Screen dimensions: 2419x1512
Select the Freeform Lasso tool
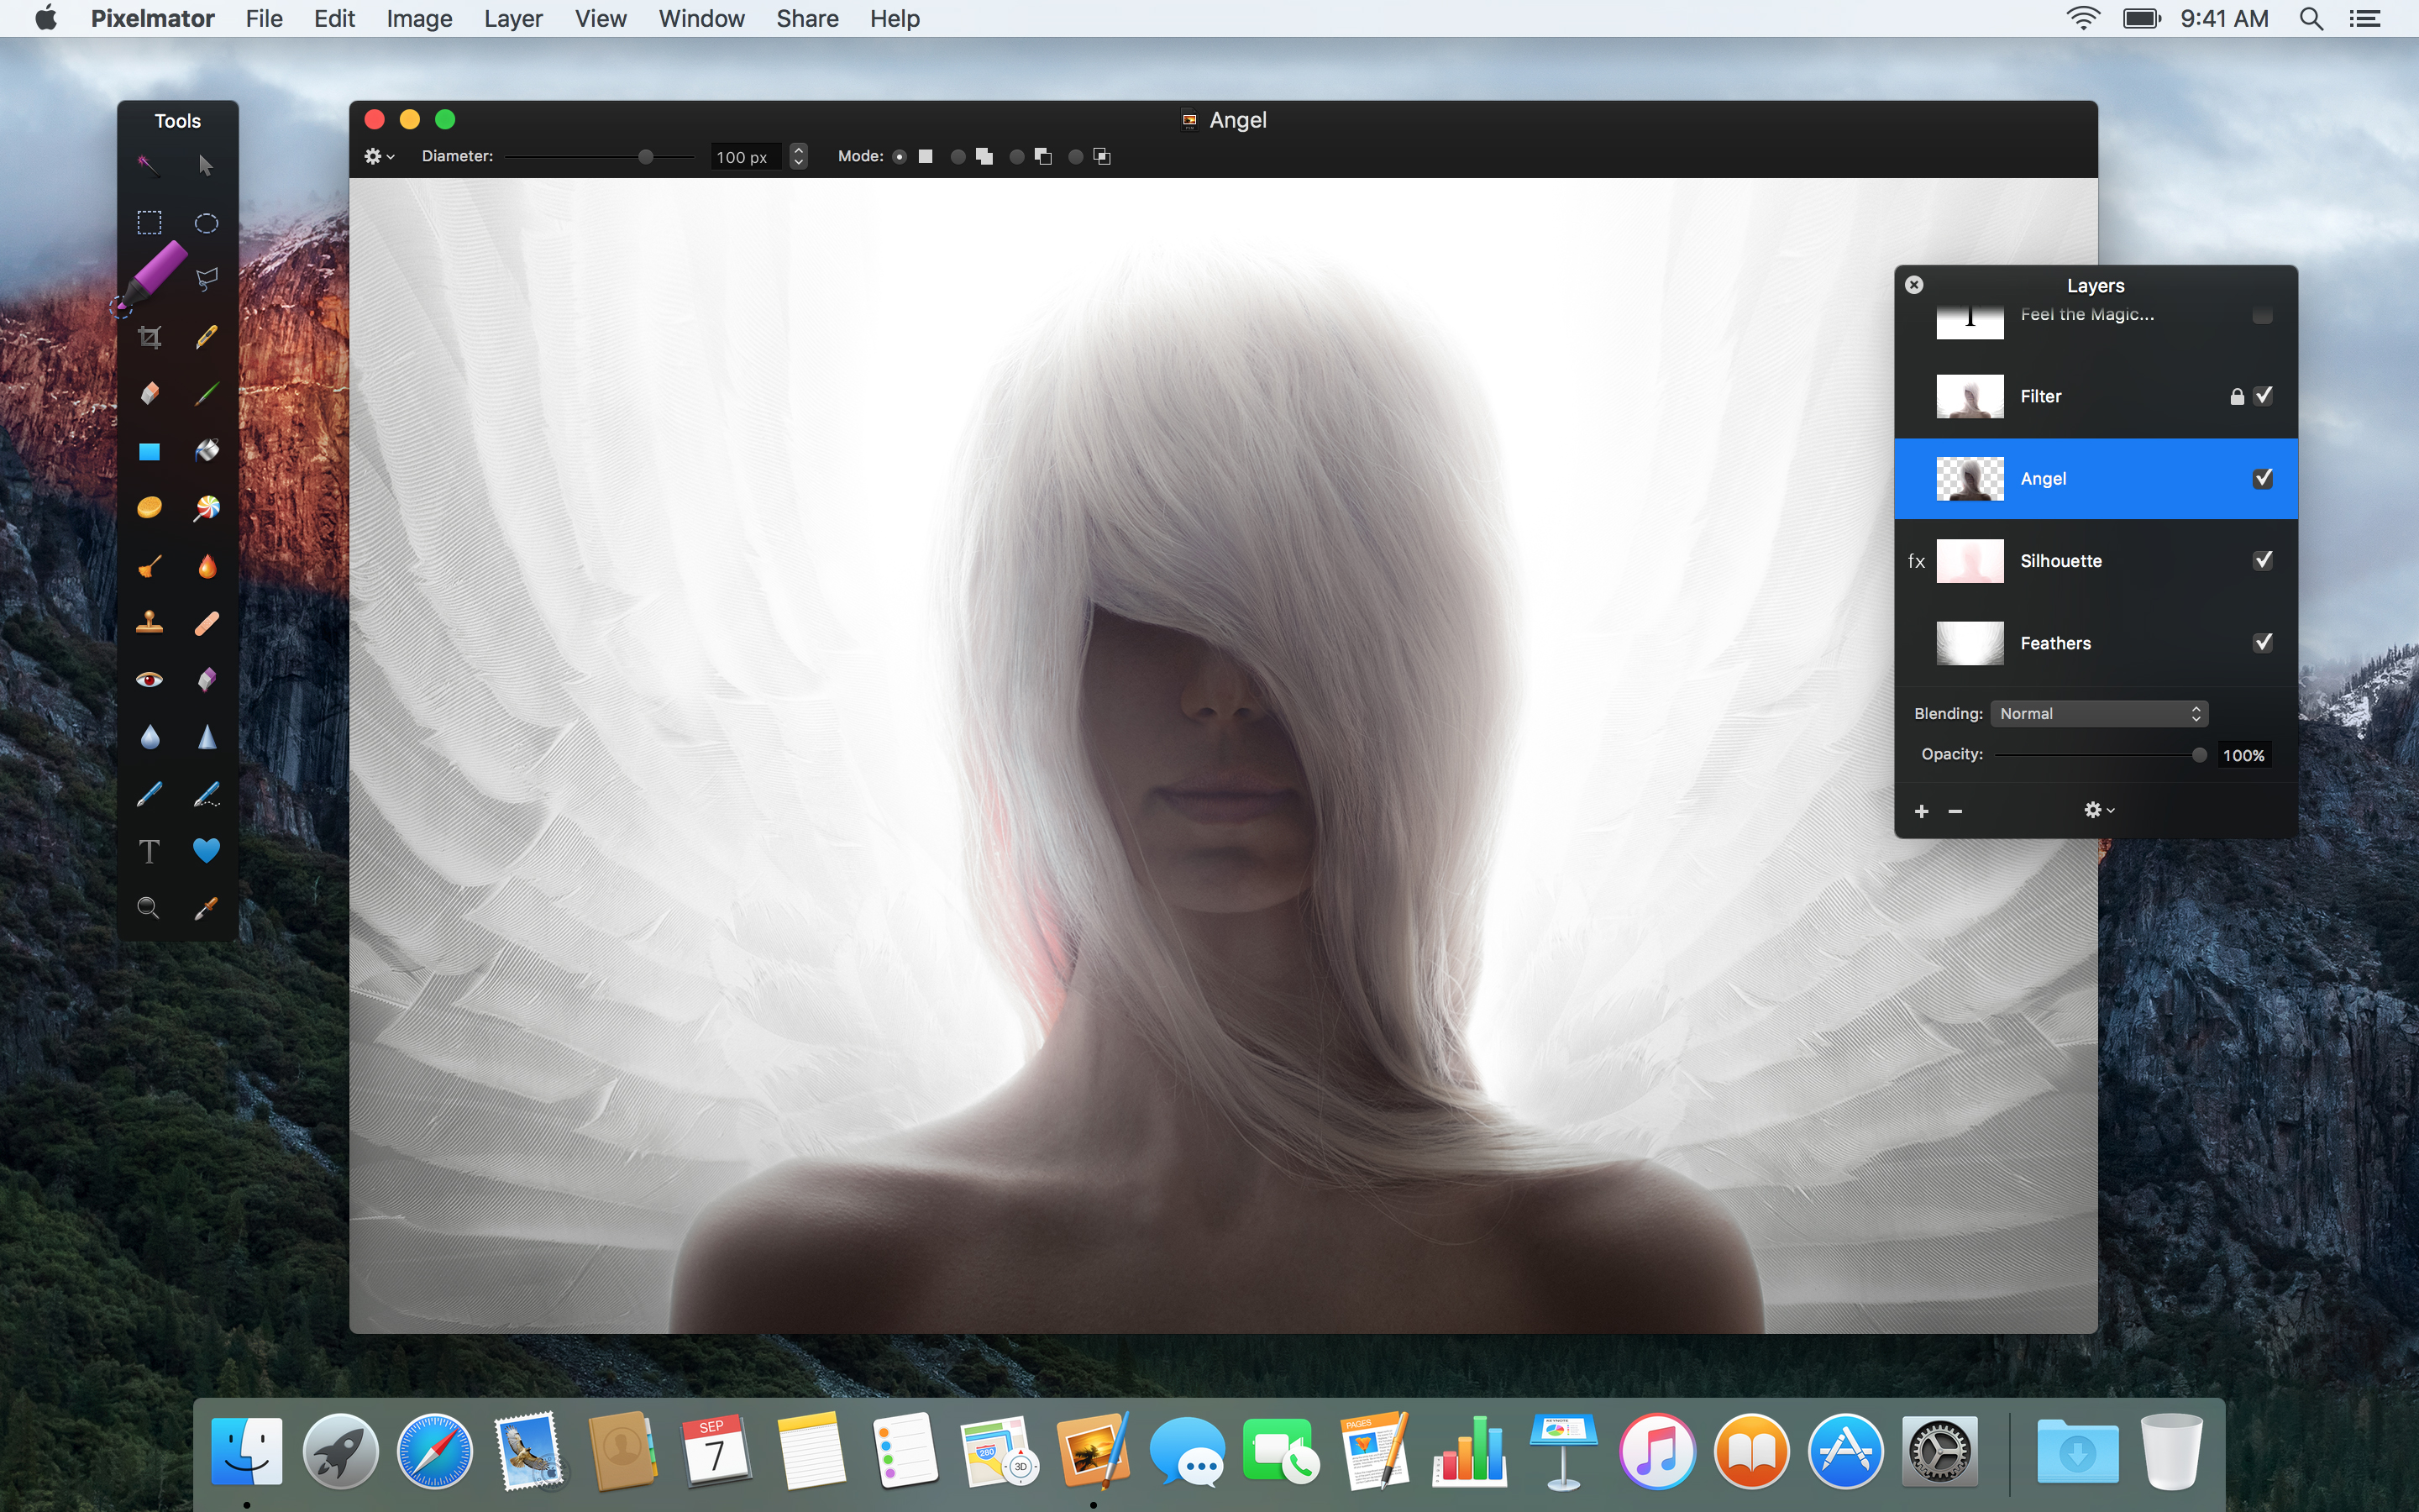point(206,277)
